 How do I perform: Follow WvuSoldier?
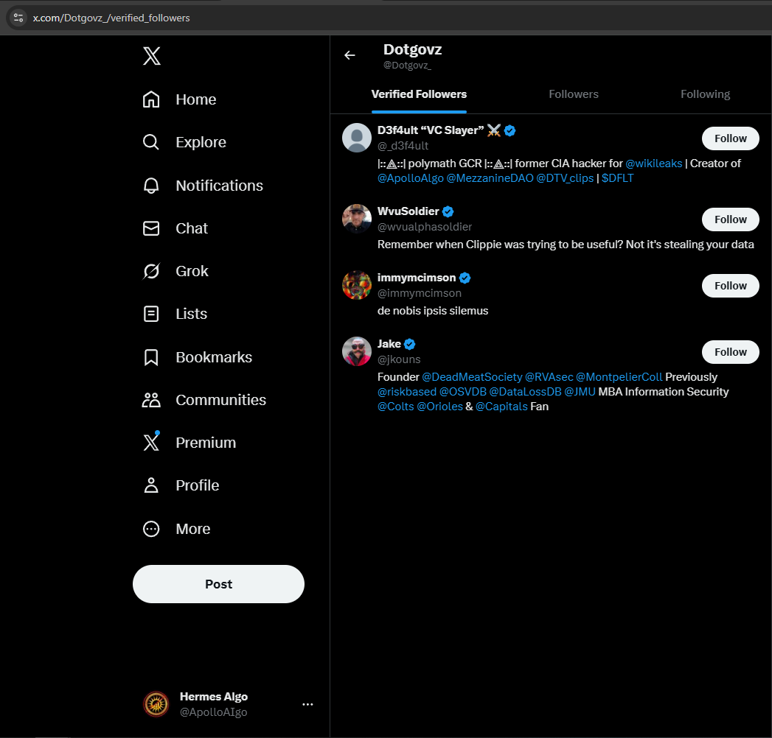click(730, 219)
